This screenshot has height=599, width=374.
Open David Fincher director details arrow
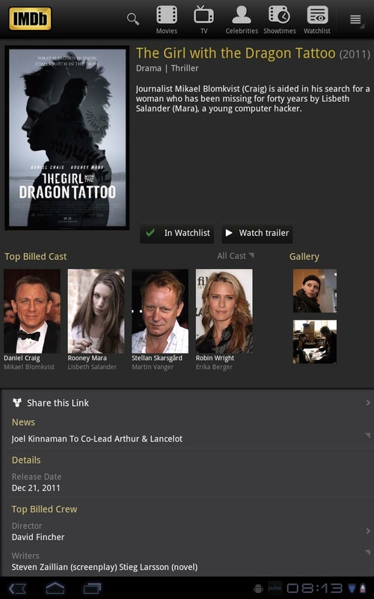(368, 531)
